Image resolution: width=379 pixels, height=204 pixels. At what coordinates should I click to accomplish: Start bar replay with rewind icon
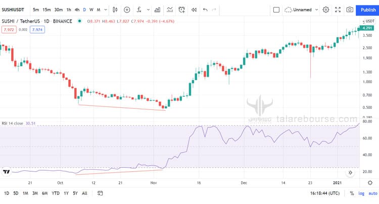coord(194,10)
